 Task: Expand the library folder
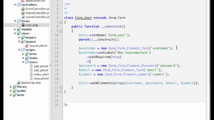click(11, 87)
